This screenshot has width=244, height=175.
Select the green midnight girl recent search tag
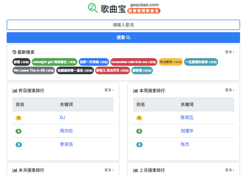pos(55,62)
